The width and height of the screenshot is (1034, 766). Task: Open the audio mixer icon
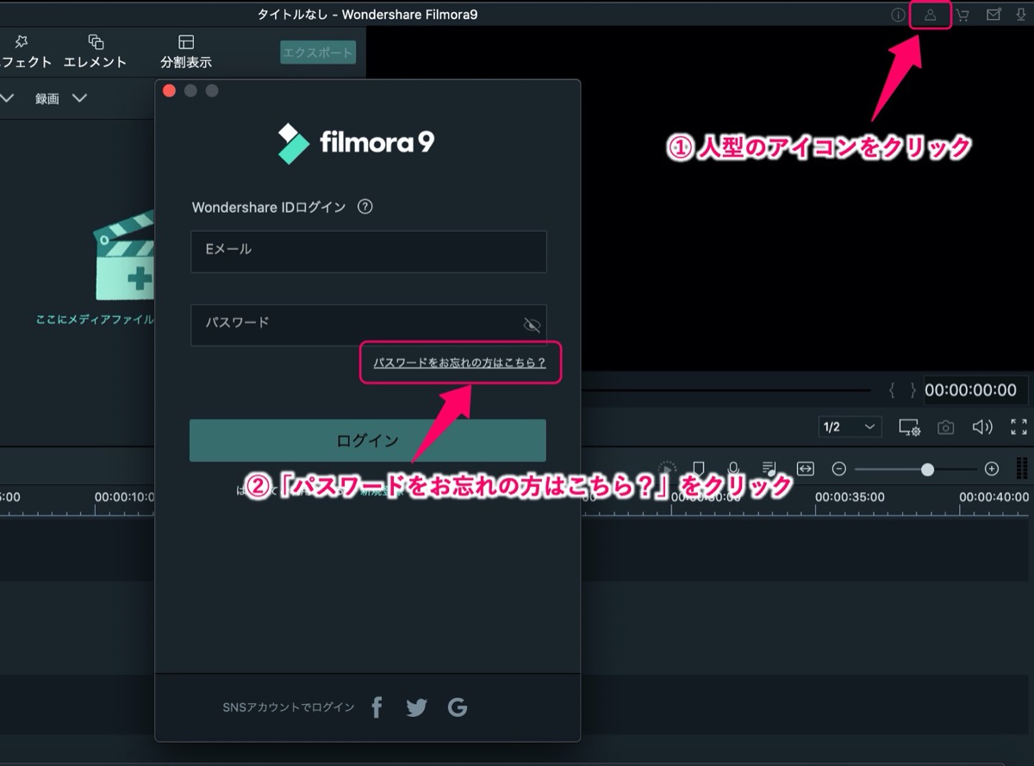(769, 469)
